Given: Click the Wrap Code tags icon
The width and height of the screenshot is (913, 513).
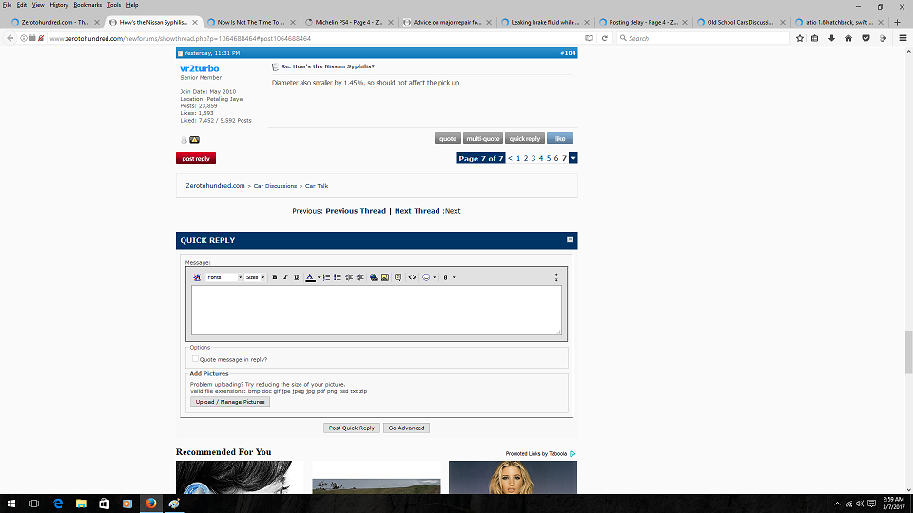Looking at the screenshot, I should tap(412, 277).
